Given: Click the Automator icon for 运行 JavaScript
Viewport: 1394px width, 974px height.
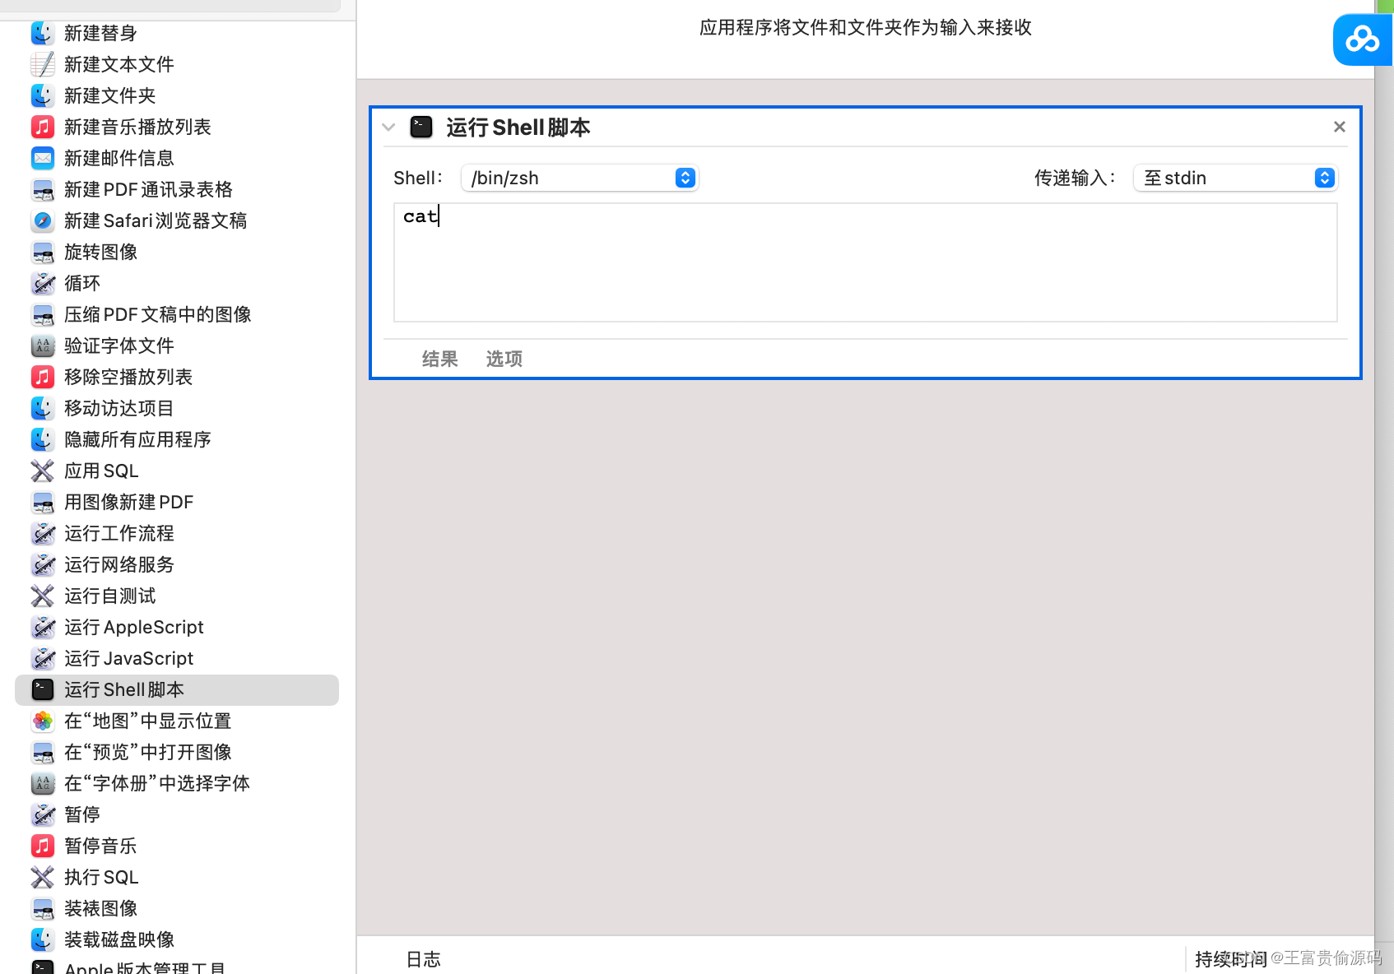Looking at the screenshot, I should [x=43, y=658].
